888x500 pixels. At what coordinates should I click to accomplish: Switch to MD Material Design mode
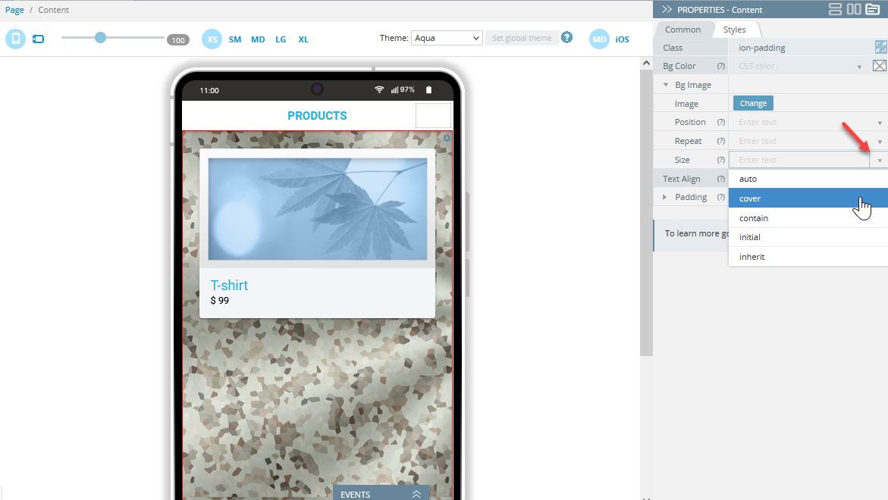point(599,39)
